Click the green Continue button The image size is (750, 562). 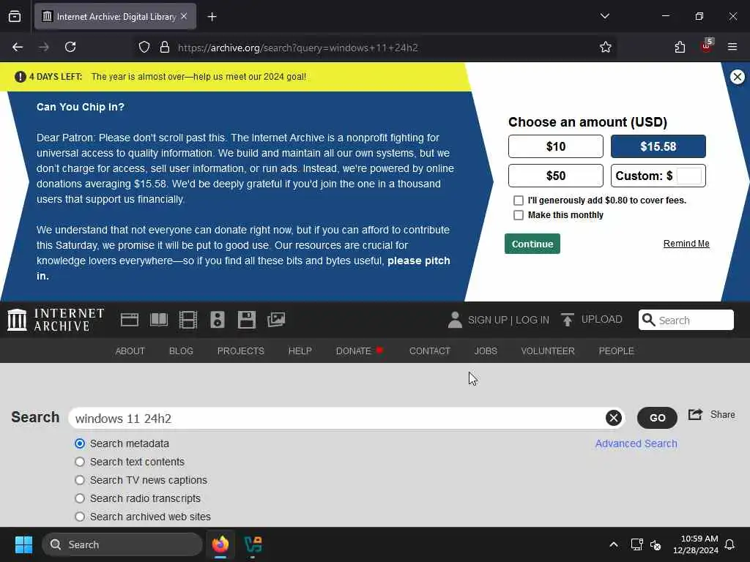[x=532, y=244]
